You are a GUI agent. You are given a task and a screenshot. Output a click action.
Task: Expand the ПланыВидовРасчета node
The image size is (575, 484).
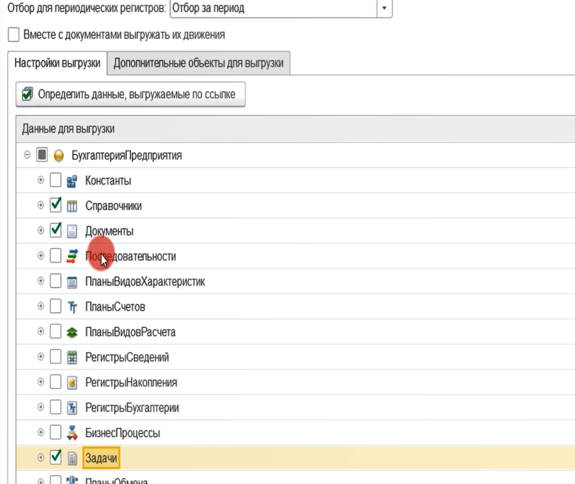[x=40, y=331]
